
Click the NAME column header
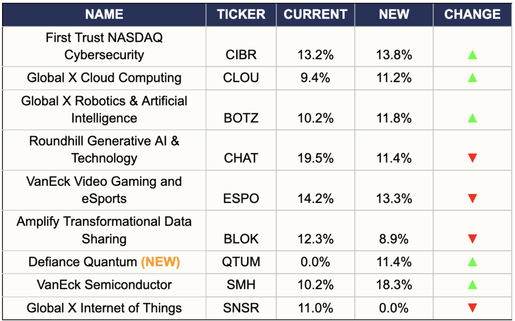click(x=104, y=15)
